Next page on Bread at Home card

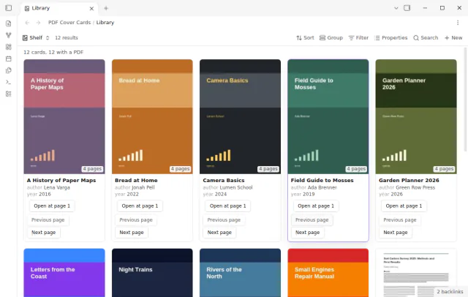[x=132, y=232]
